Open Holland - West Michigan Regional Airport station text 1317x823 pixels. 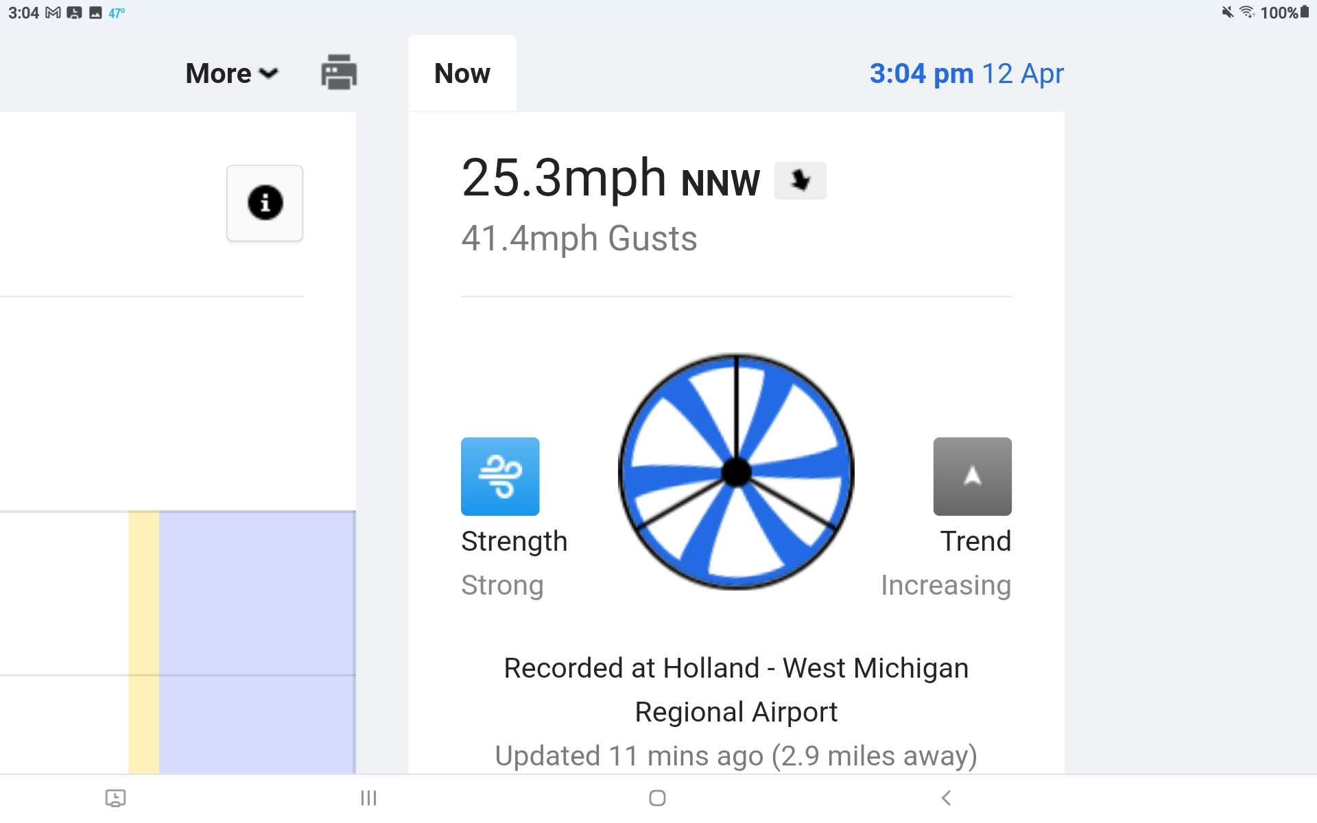736,690
